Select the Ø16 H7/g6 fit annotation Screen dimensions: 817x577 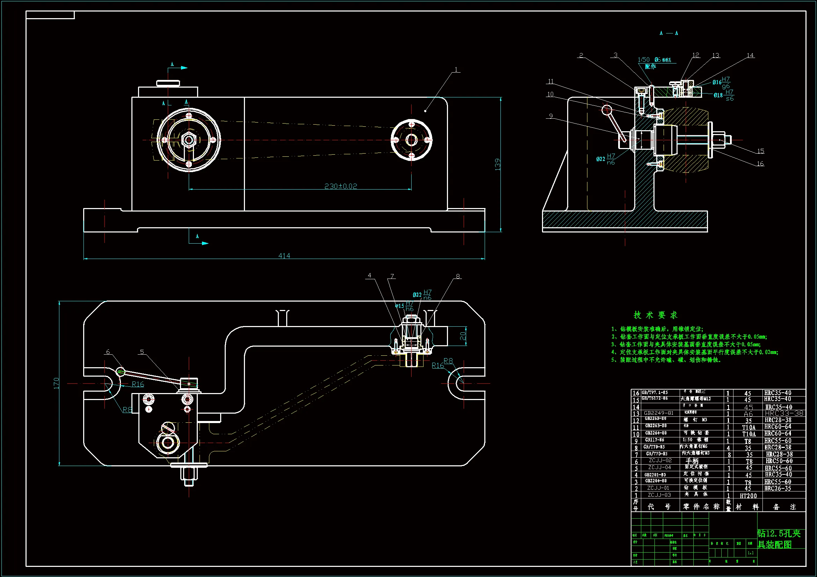coord(721,82)
